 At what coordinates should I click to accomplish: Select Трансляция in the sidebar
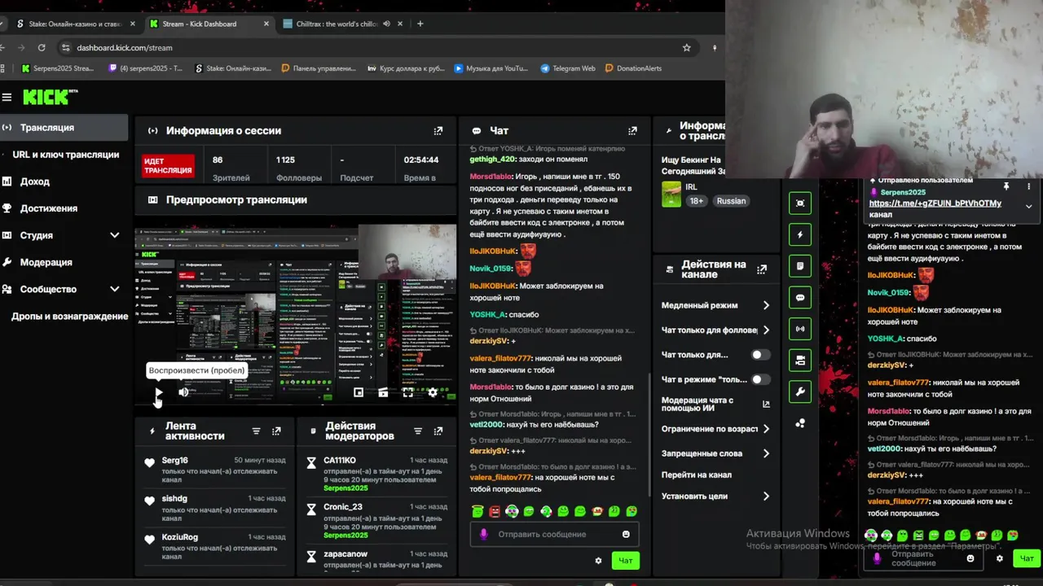[x=64, y=128]
